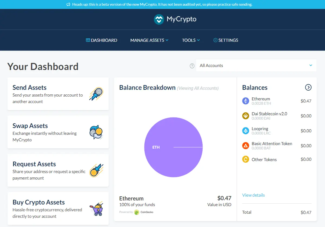Click the Dai Stablecoin v2.0 label

point(269,114)
